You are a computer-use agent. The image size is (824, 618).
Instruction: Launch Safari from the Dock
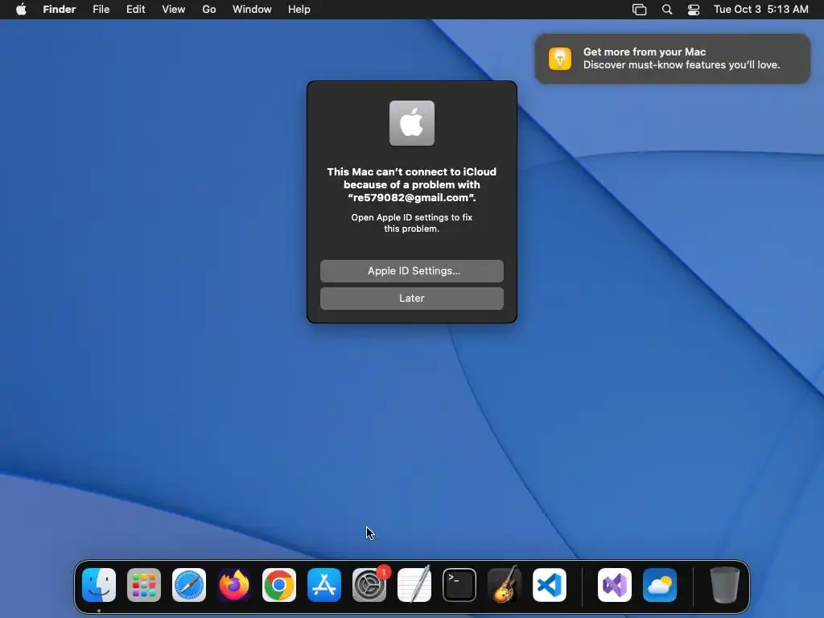point(189,585)
